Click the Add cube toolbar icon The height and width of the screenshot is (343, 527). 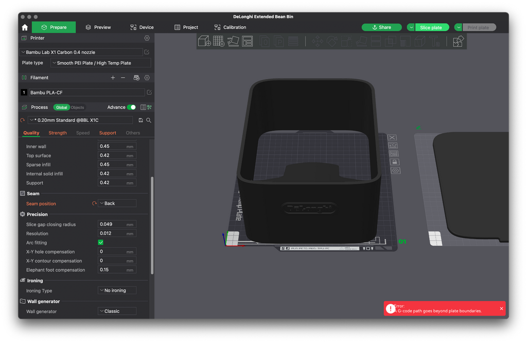(204, 41)
